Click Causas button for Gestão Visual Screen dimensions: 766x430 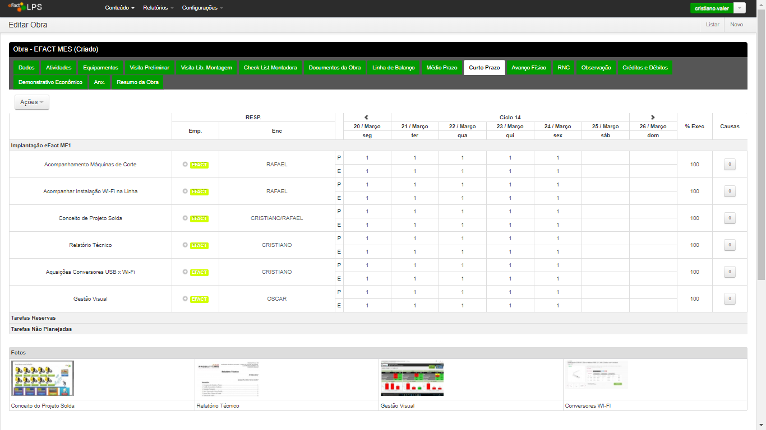tap(730, 299)
